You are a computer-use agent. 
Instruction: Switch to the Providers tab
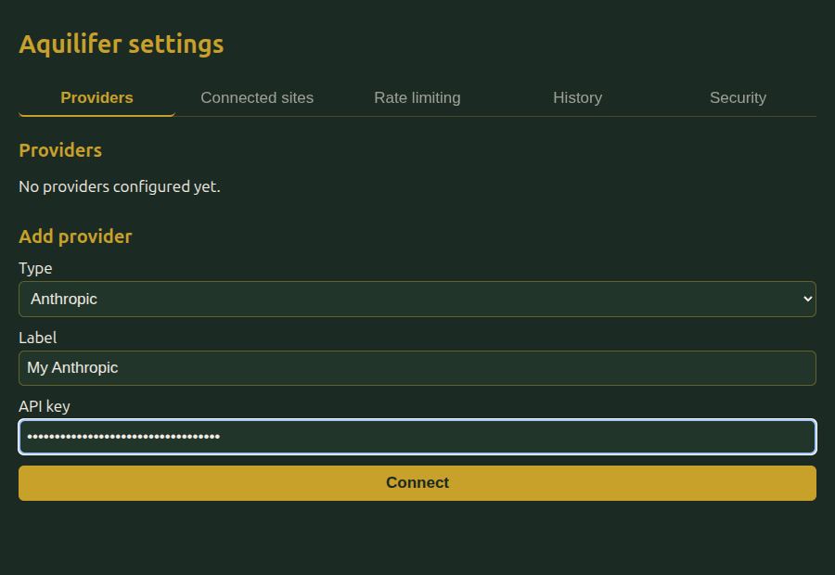click(x=96, y=98)
